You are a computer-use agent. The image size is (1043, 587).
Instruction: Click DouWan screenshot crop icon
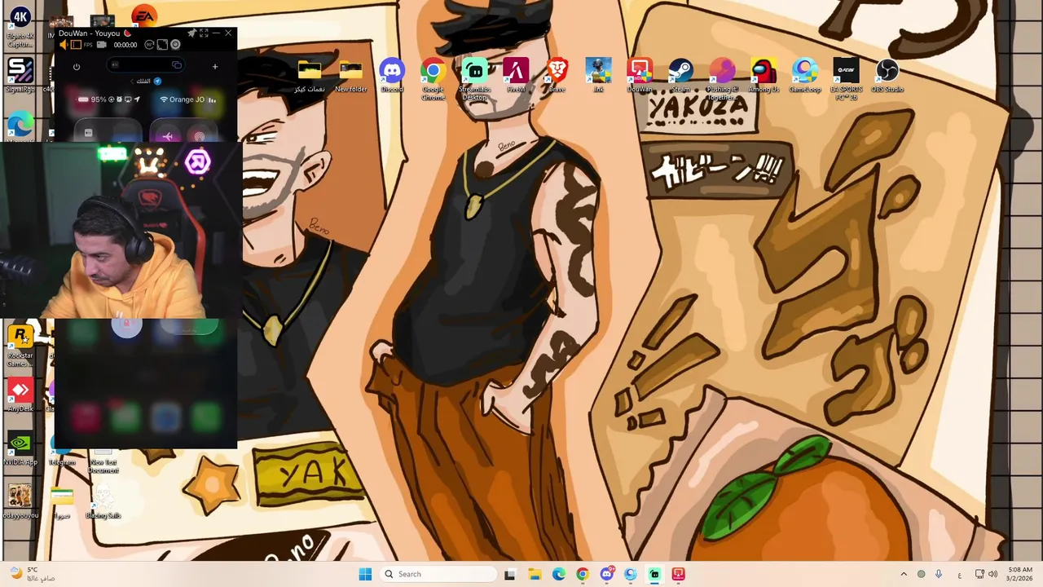(x=162, y=44)
